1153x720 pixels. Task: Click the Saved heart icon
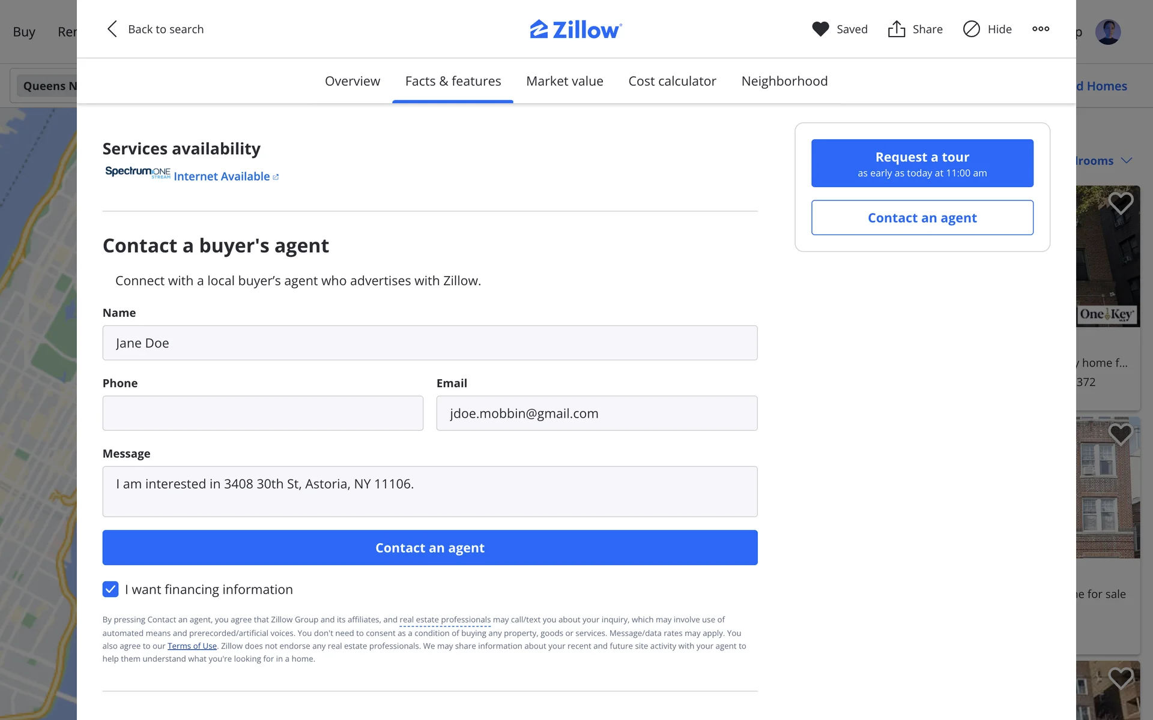click(x=820, y=29)
